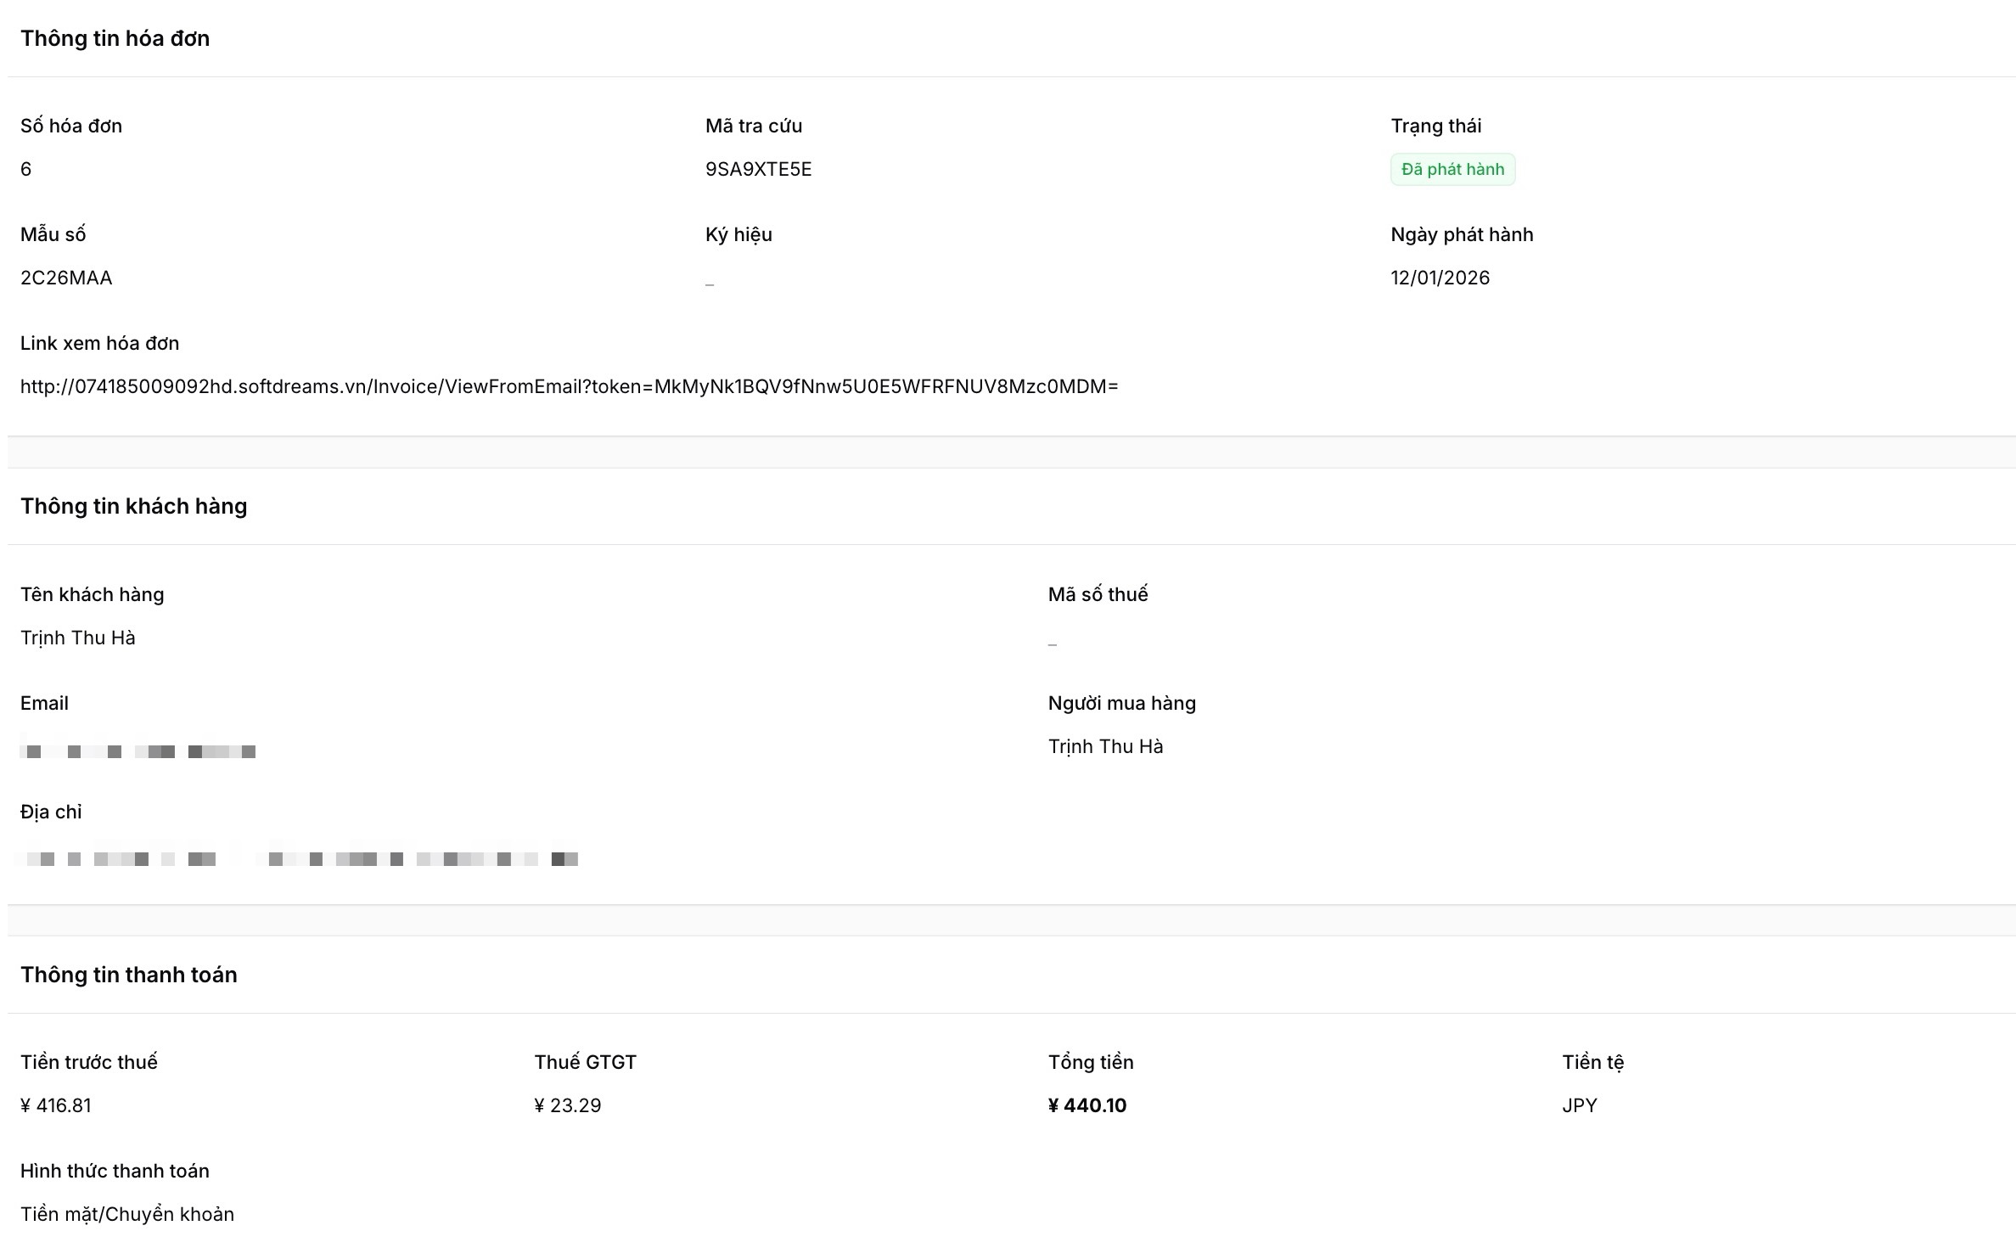Click the lookup code 9SA9XTE5E
This screenshot has width=2016, height=1248.
(x=758, y=170)
